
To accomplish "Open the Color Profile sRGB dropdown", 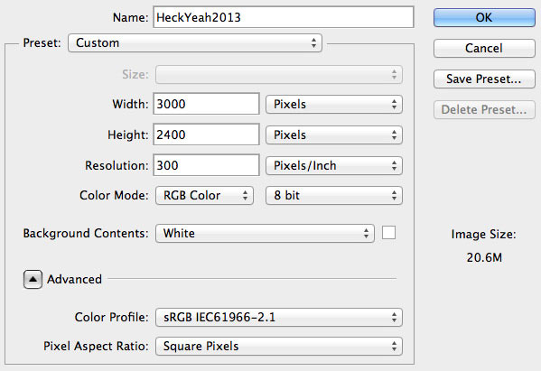I will (x=279, y=317).
